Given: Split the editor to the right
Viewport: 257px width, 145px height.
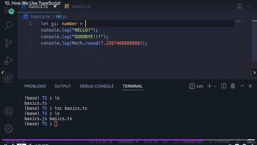Looking at the screenshot, I should click(x=240, y=6).
